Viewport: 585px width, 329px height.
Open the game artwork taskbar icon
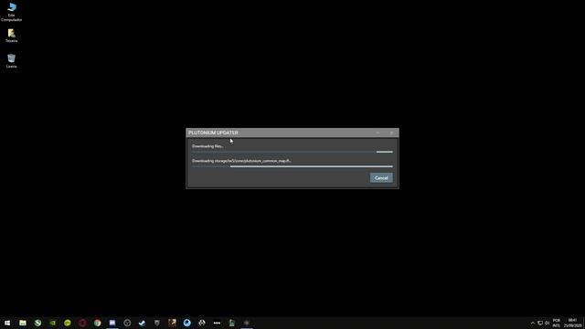172,323
